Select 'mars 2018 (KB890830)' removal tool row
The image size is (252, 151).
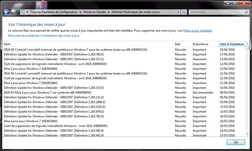pyautogui.click(x=124, y=126)
